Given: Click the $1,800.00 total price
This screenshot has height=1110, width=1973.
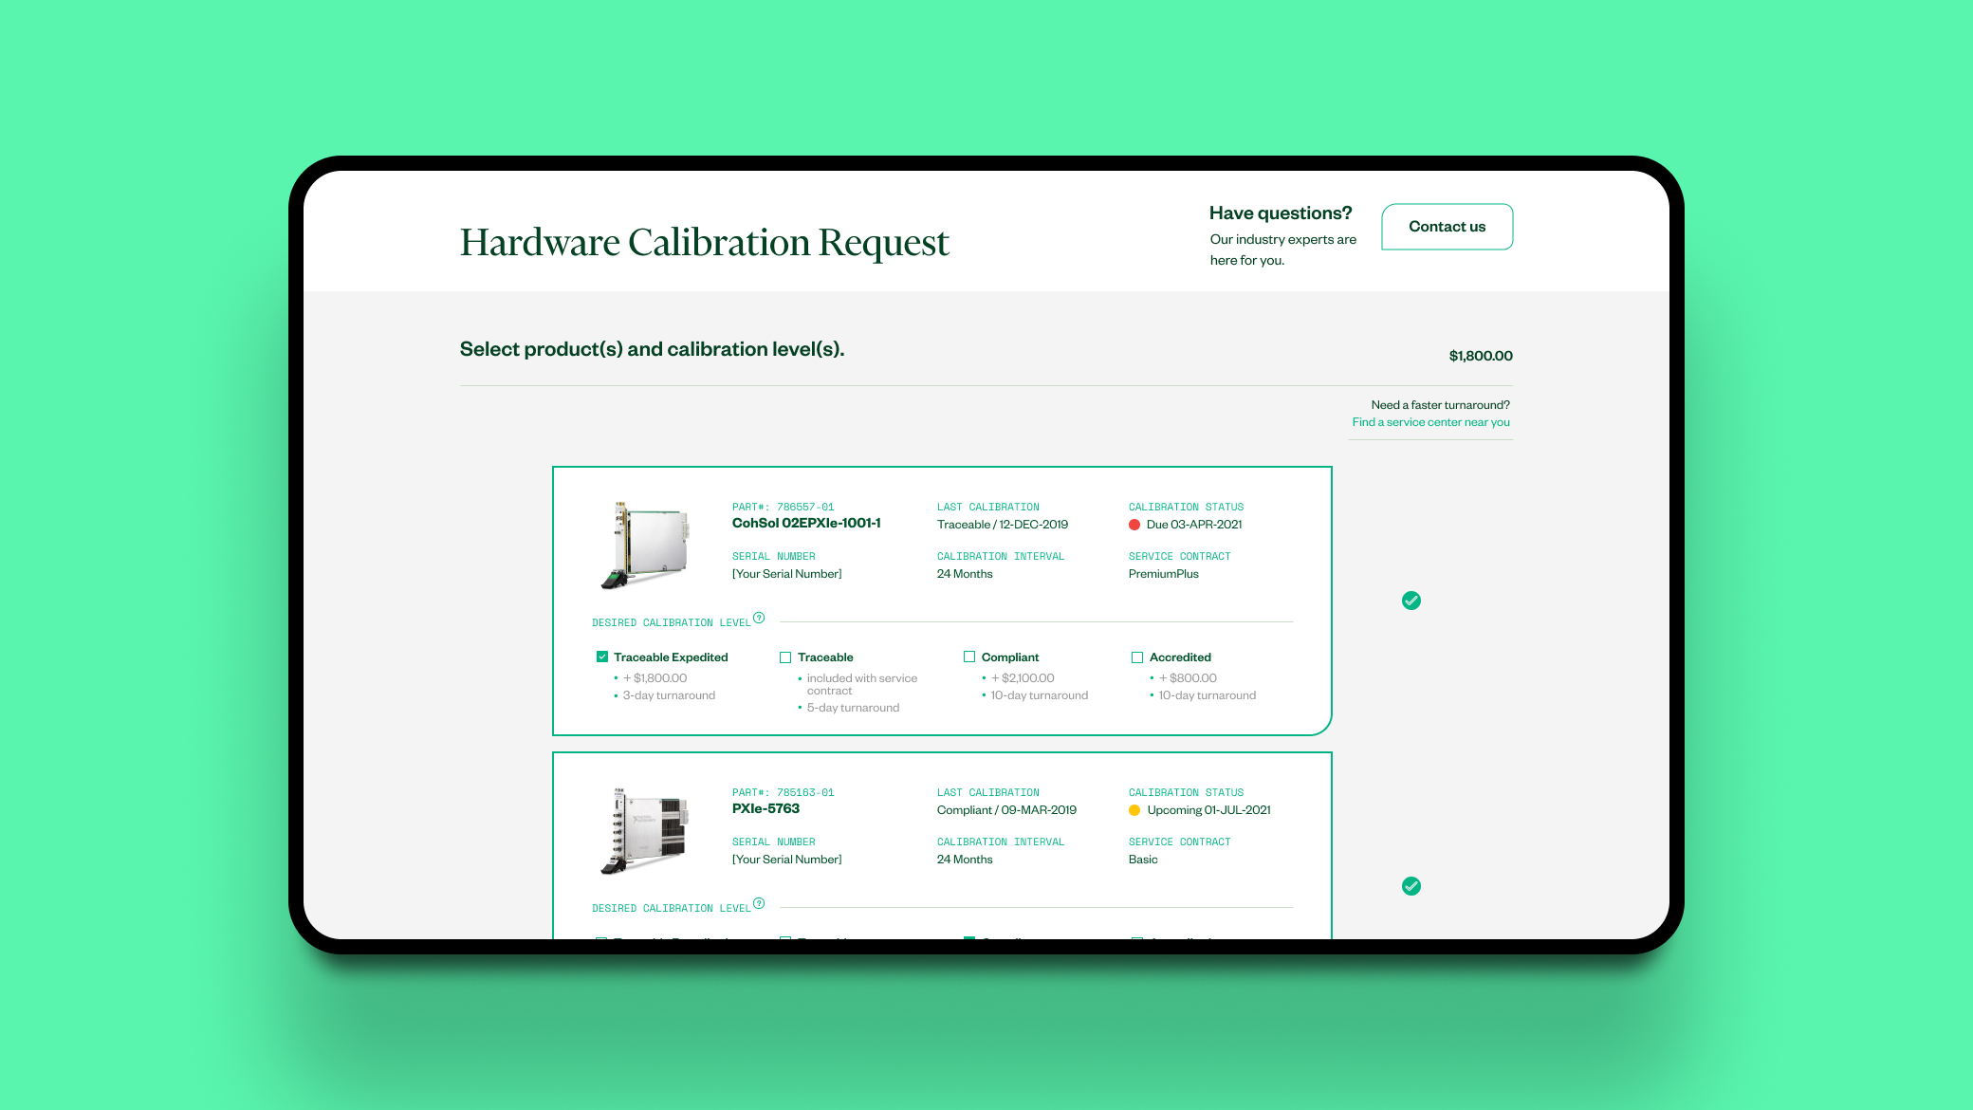Looking at the screenshot, I should point(1480,356).
